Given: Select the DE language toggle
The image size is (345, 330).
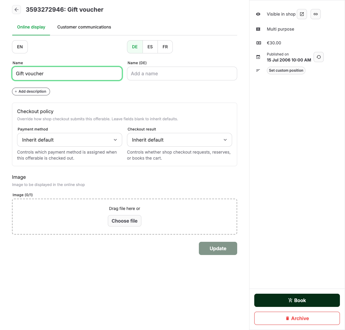Looking at the screenshot, I should pyautogui.click(x=135, y=47).
